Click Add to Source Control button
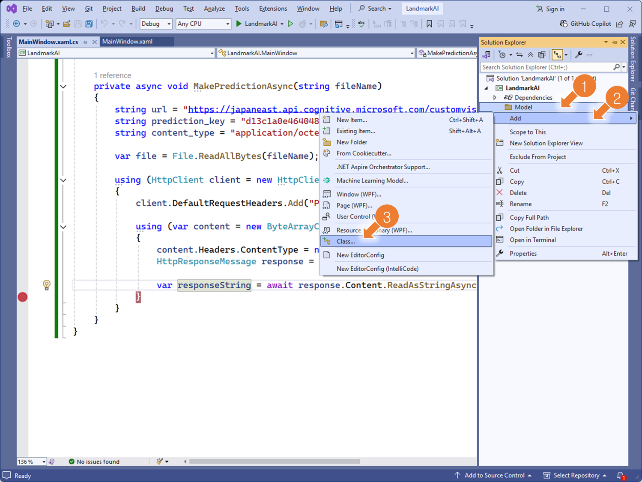 (493, 476)
